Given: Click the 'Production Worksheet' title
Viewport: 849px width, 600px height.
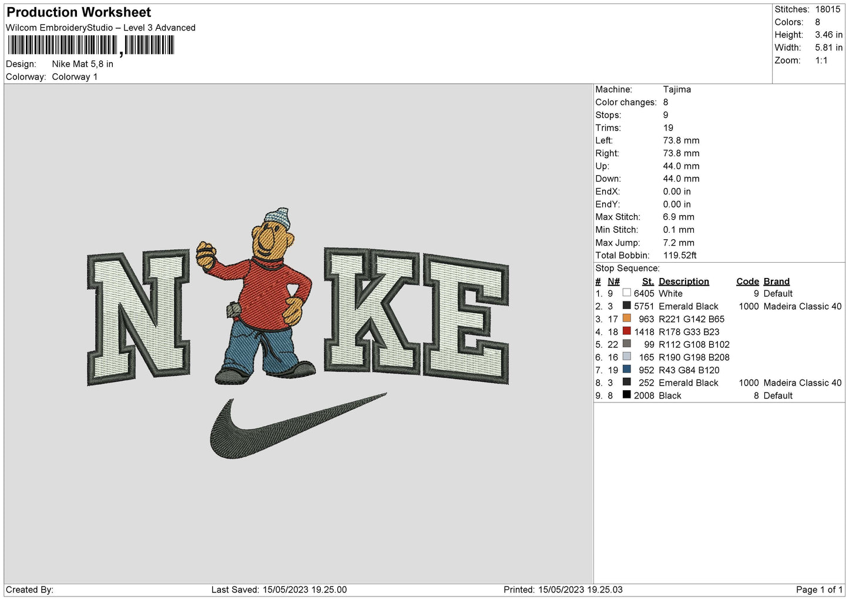Looking at the screenshot, I should click(x=79, y=12).
